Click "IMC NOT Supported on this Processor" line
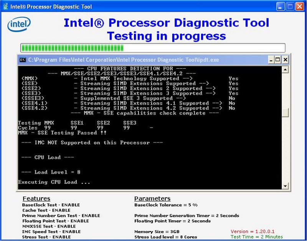The image size is (307, 241). (92, 143)
